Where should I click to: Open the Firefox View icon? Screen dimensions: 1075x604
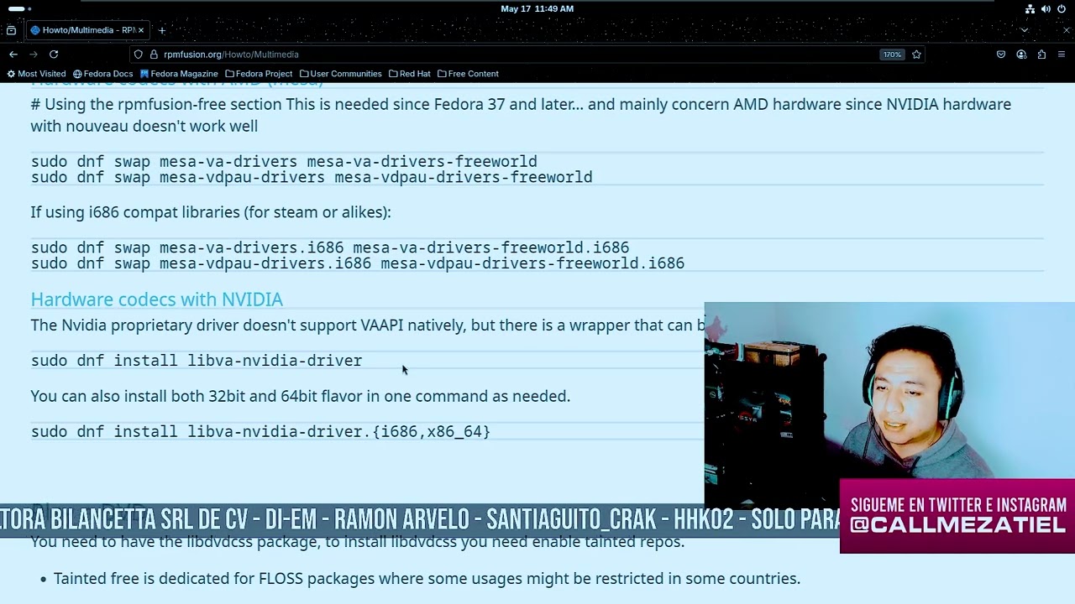pyautogui.click(x=11, y=30)
